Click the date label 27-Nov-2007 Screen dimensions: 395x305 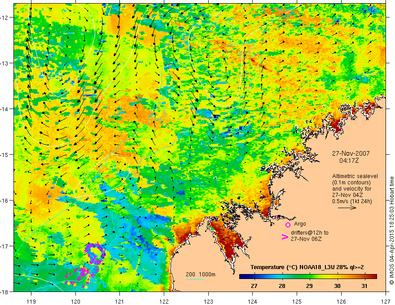click(x=351, y=153)
